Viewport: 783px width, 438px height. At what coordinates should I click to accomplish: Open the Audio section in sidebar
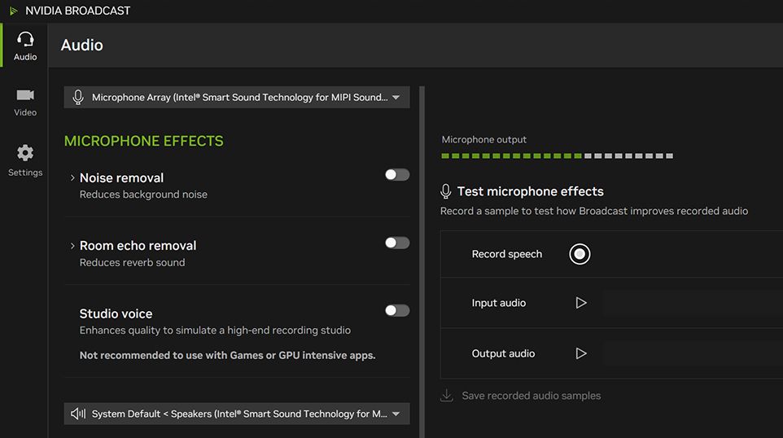[x=25, y=46]
